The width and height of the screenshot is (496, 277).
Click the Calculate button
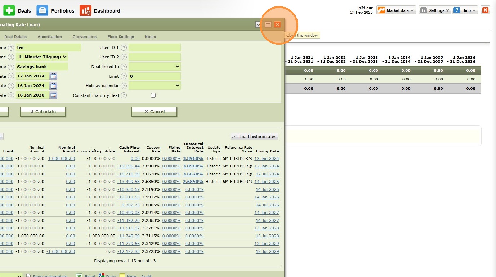[43, 112]
